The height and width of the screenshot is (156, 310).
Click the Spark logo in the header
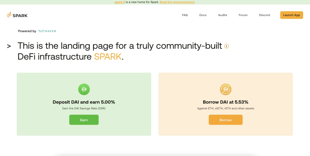point(17,15)
